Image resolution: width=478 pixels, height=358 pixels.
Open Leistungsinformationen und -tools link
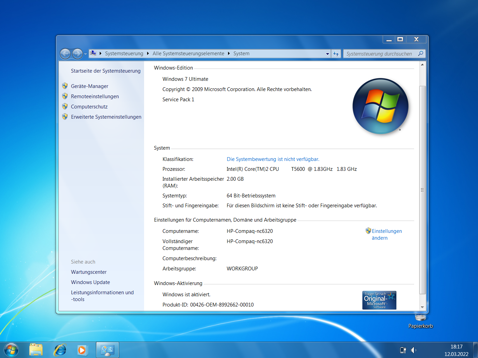tap(102, 296)
